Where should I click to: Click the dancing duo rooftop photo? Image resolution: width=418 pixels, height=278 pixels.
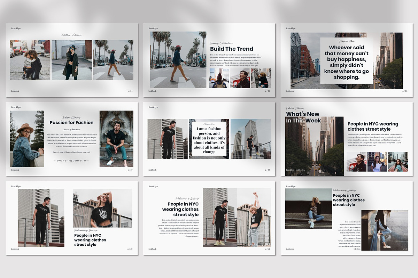point(237,218)
